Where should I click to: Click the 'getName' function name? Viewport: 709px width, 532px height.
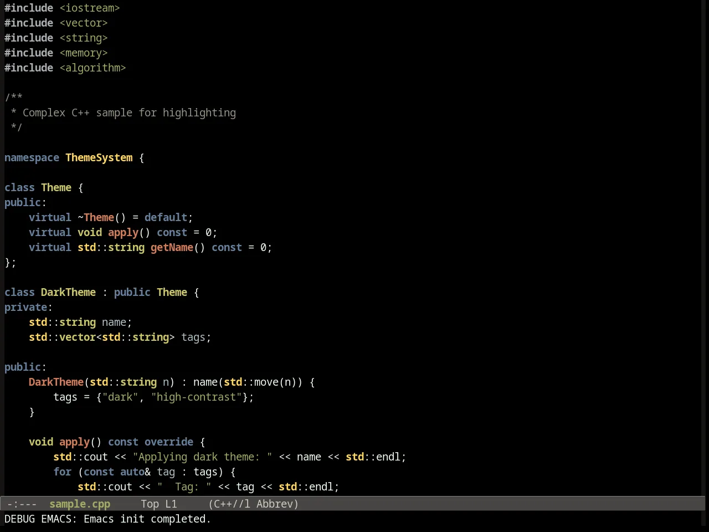172,247
